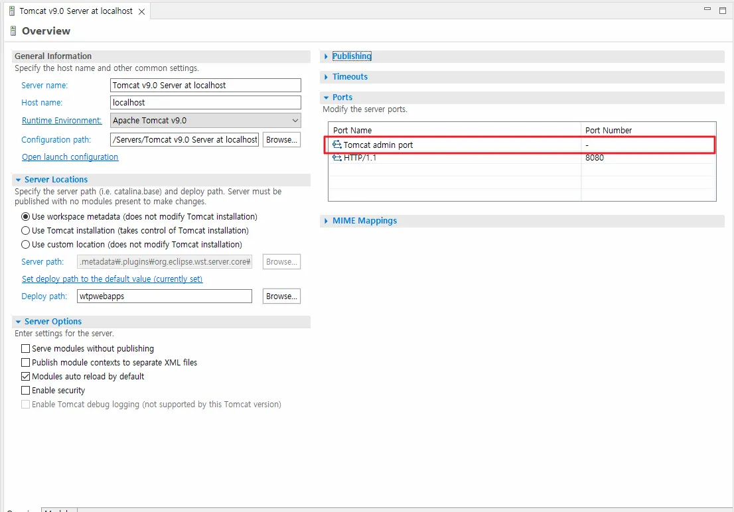Open the Runtime Environment combo box
Viewport: 734px width, 512px height.
click(206, 121)
